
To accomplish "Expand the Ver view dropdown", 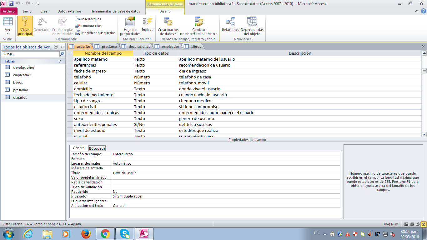I will pyautogui.click(x=8, y=32).
